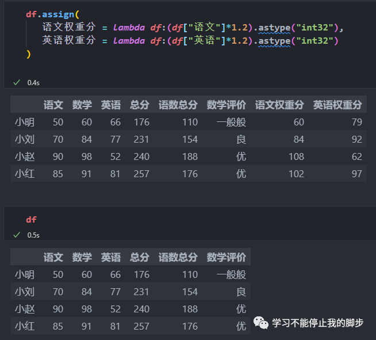Click 小赵 row label in first table
Screen dimensions: 376x340
coord(25,156)
